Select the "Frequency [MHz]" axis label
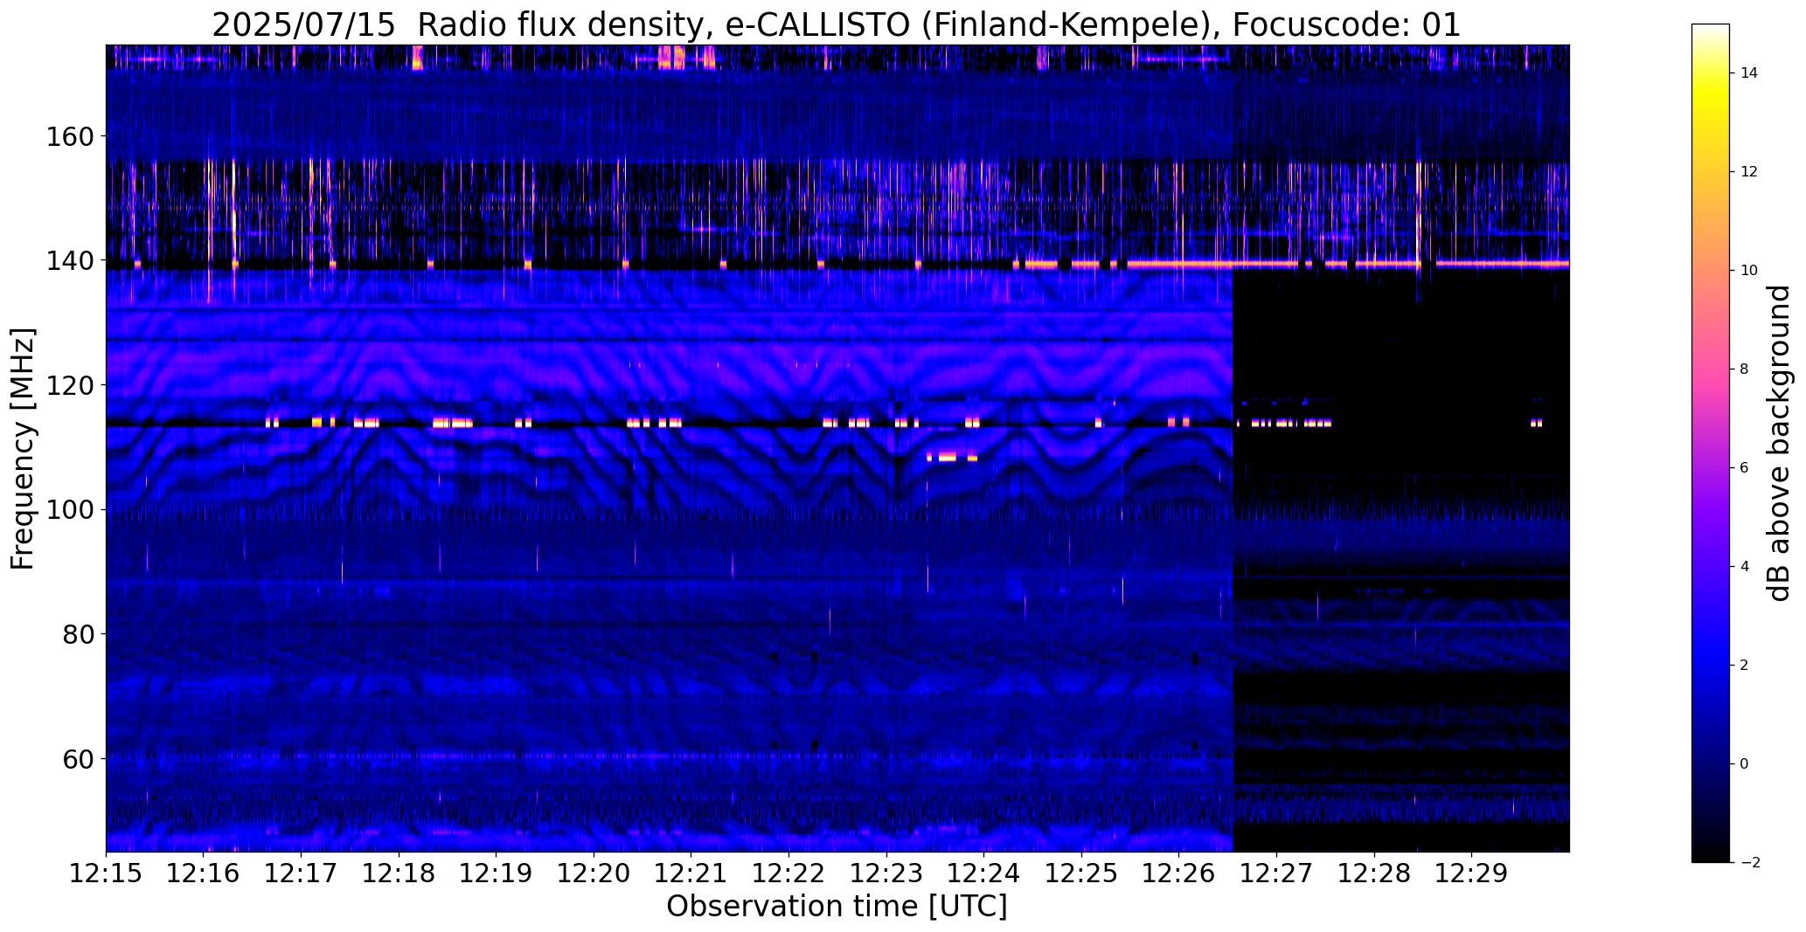This screenshot has width=1806, height=932. [23, 448]
